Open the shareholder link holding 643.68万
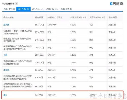The width and height of the screenshot is (127, 100). [5, 95]
